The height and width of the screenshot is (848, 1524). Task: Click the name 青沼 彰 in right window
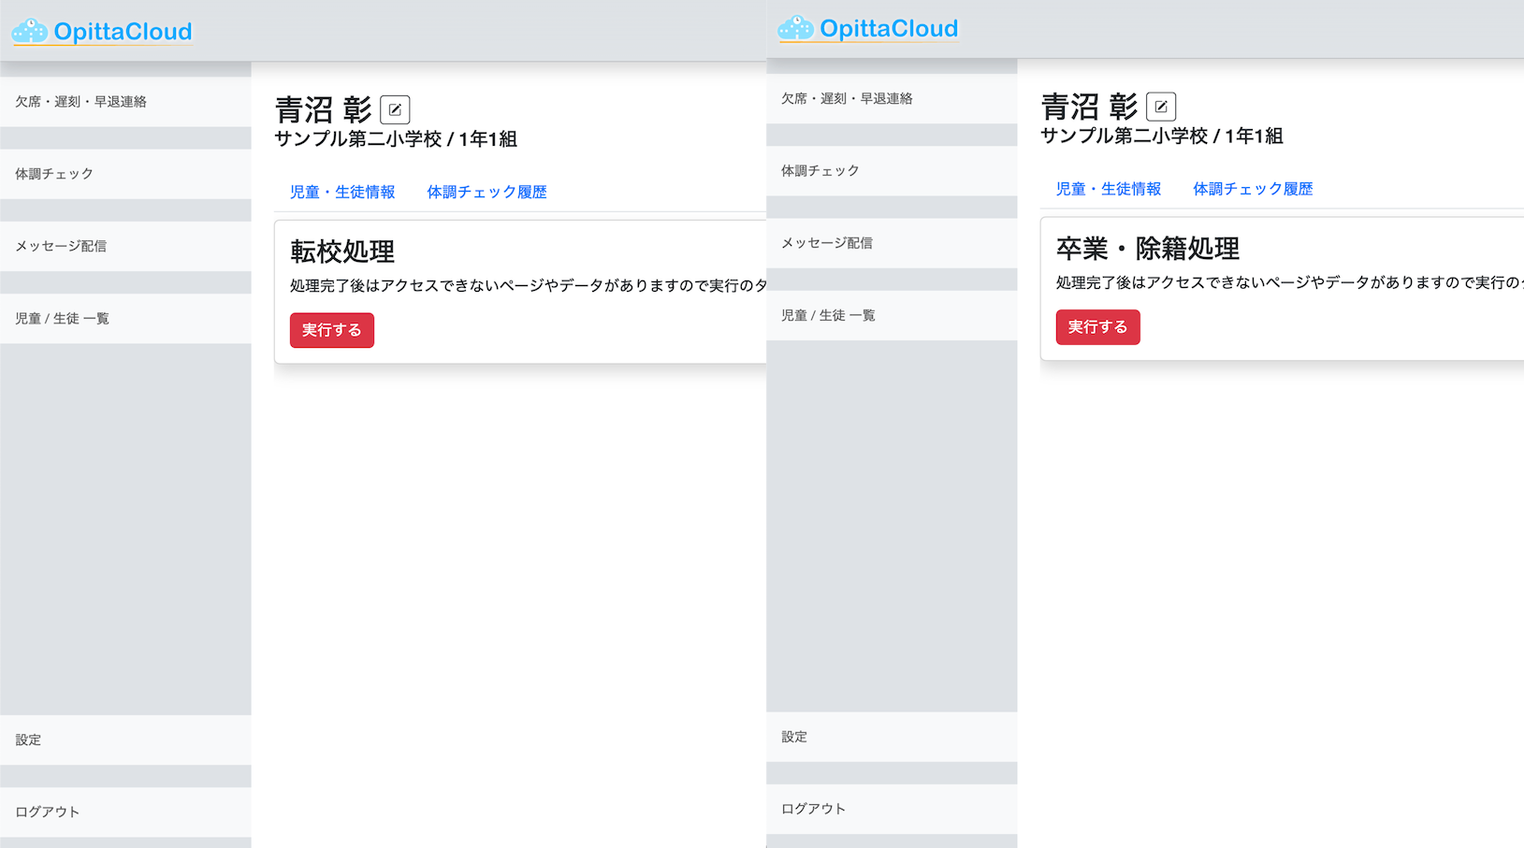point(1090,108)
